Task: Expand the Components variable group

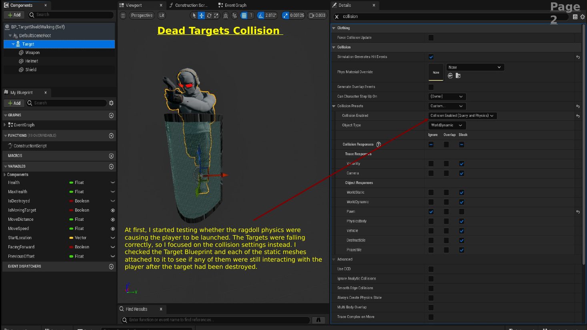Action: coord(4,175)
